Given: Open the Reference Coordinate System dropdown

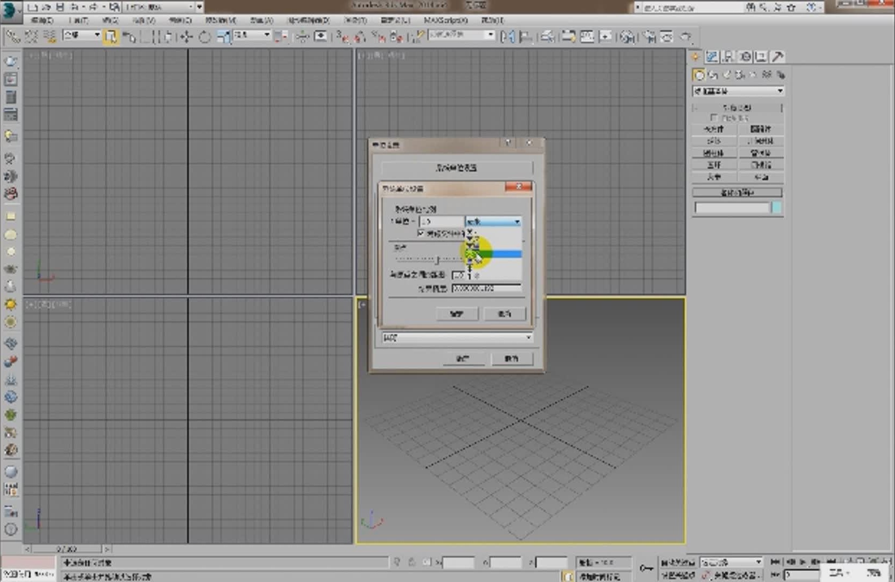Looking at the screenshot, I should coord(251,35).
